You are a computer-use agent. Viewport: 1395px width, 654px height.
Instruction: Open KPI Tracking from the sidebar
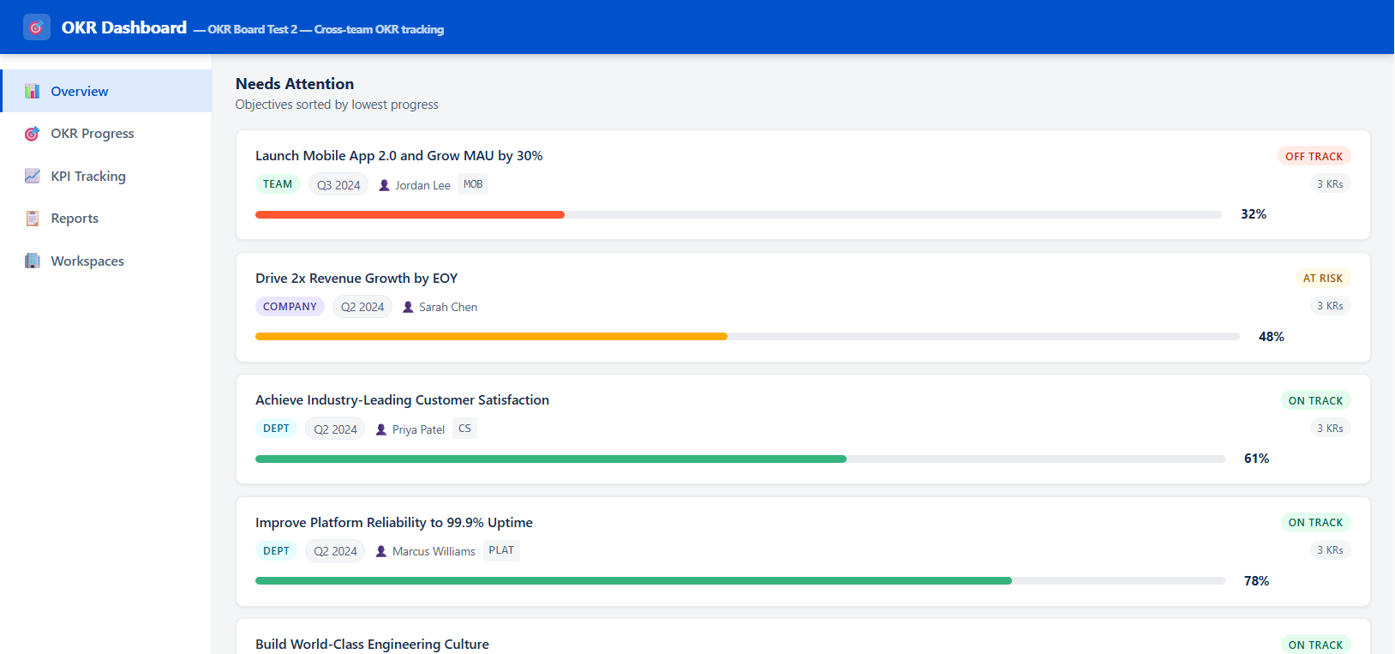coord(106,176)
